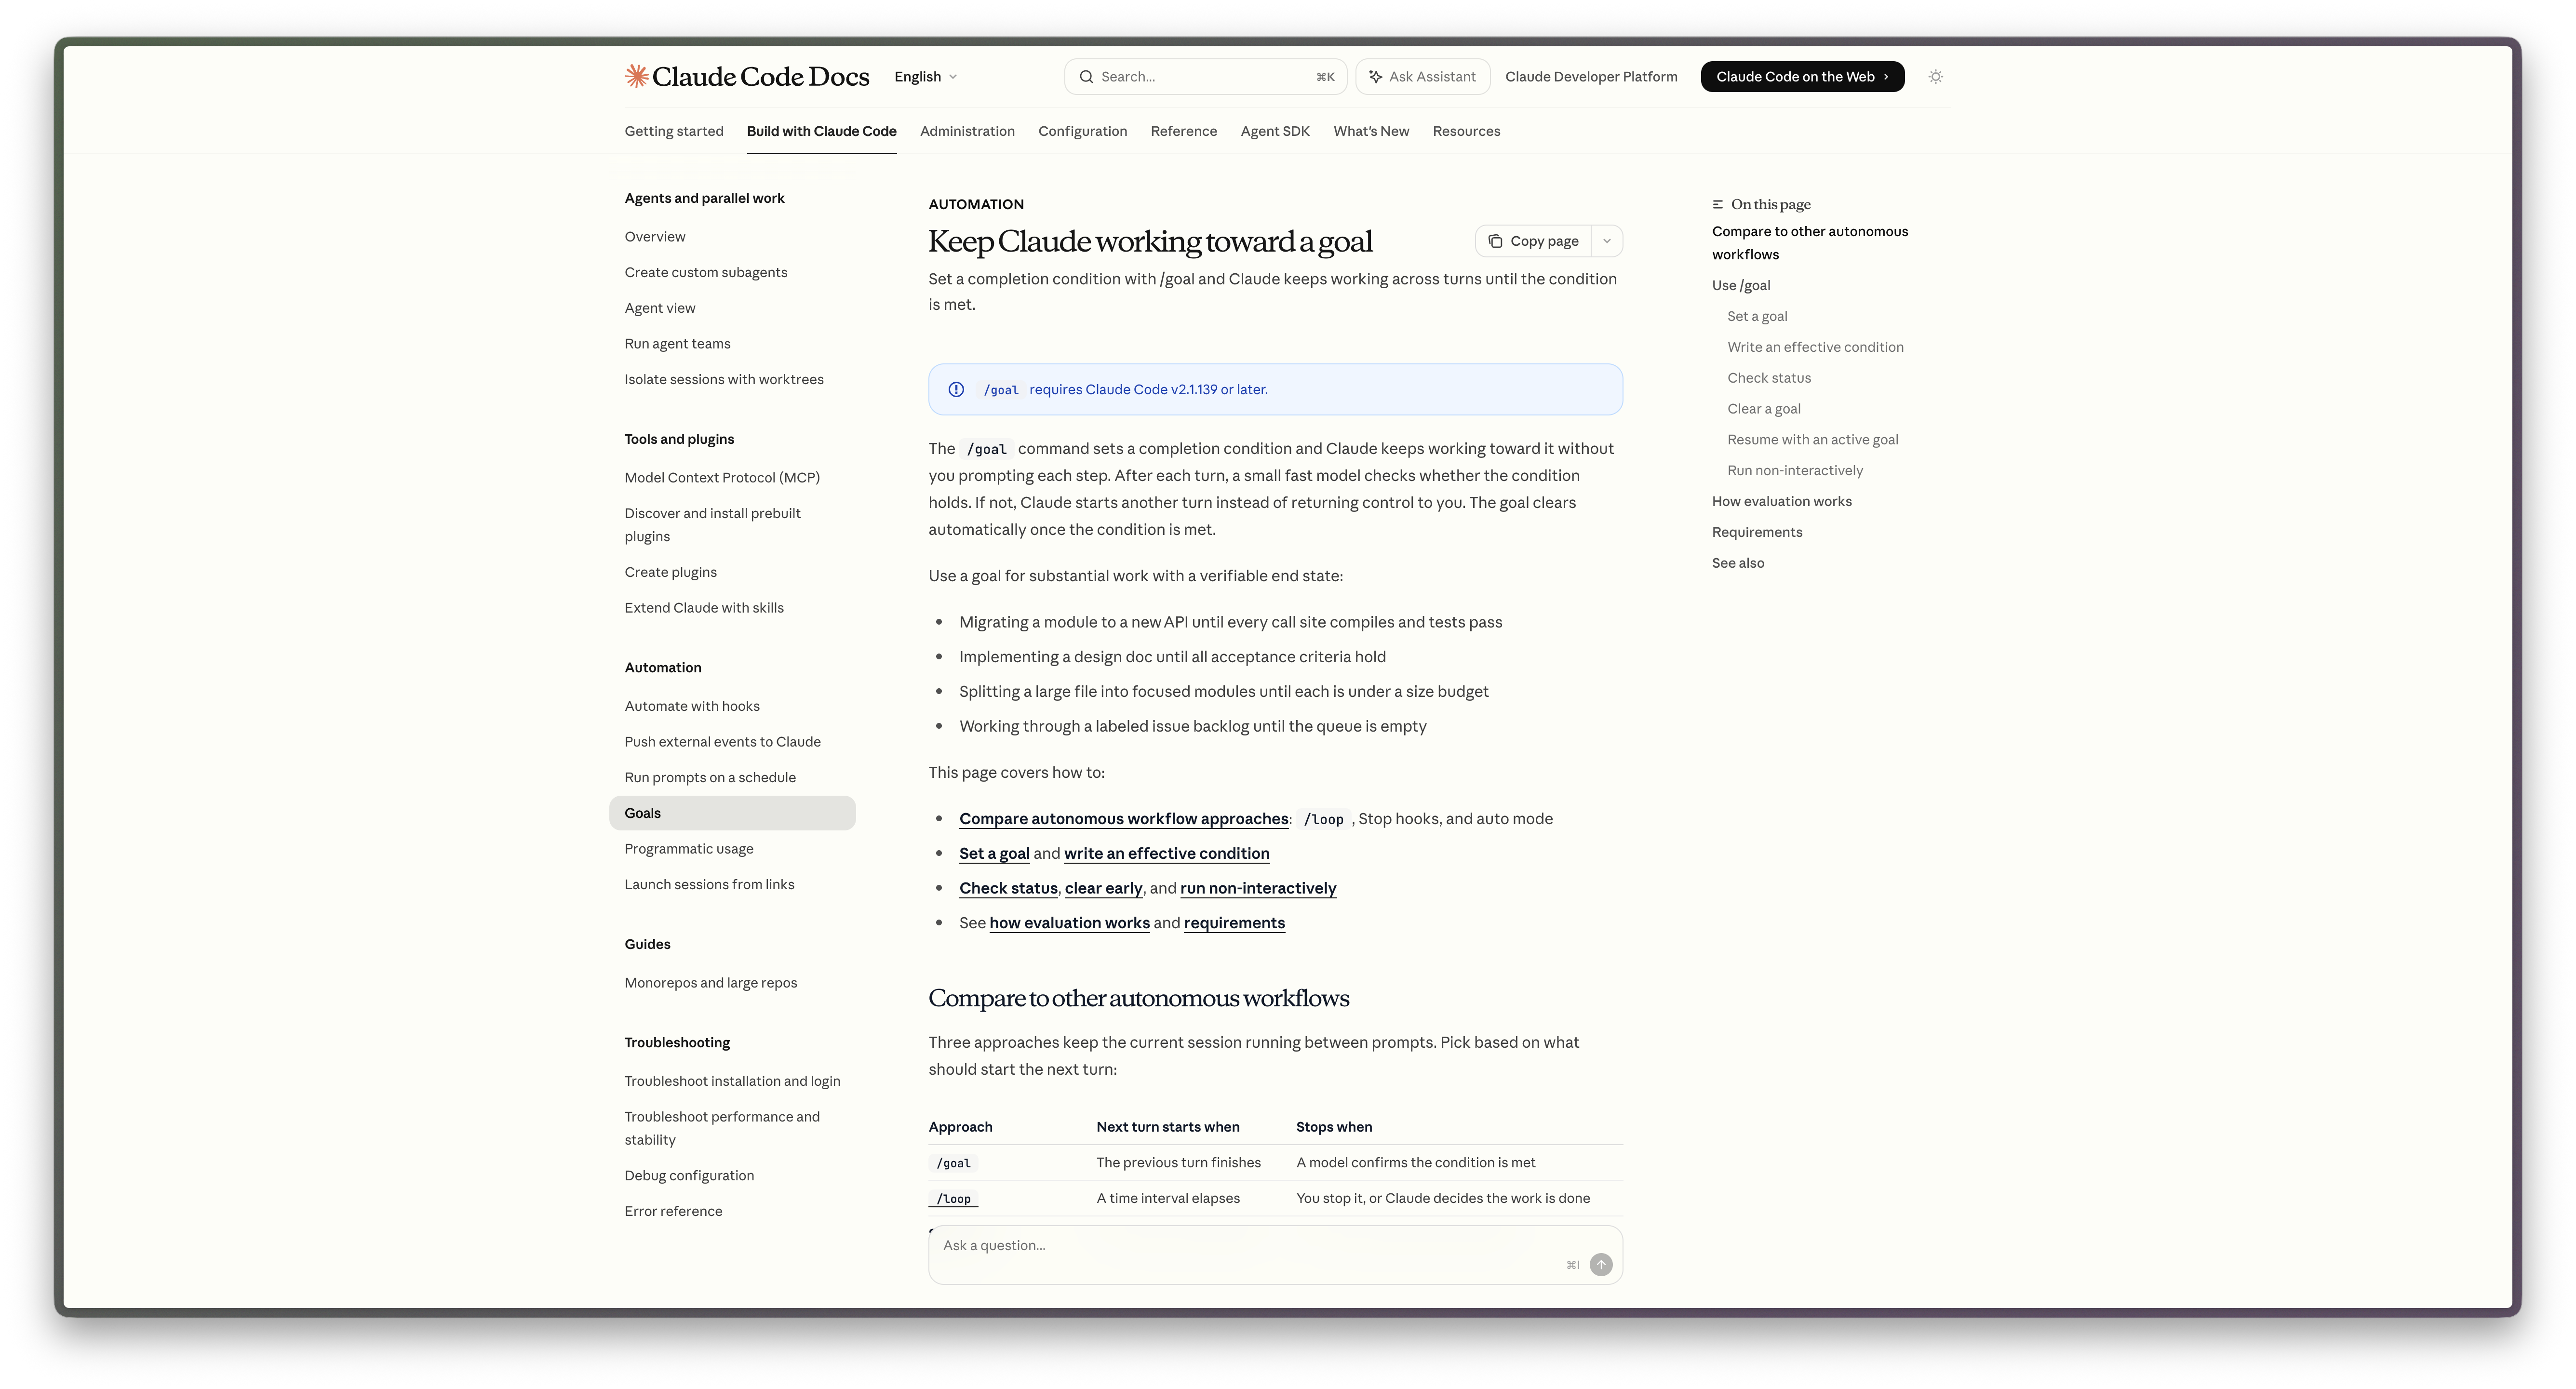Screen dimensions: 2576x1389
Task: Jump to Clear a goal section
Action: (1764, 409)
